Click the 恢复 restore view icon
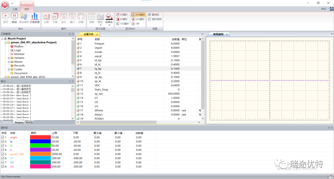Viewport: 334px width, 179px height. click(81, 17)
